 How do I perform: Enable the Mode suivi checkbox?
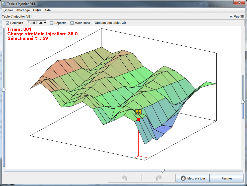(72, 23)
